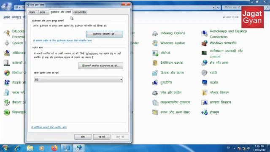Open क्षेत्र और भाषा globe icon
270x152 pixels.
click(204, 63)
